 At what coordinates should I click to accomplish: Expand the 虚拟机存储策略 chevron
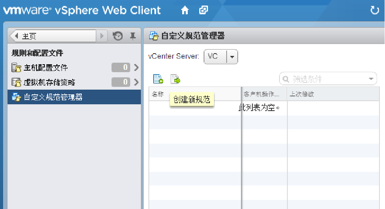[136, 82]
